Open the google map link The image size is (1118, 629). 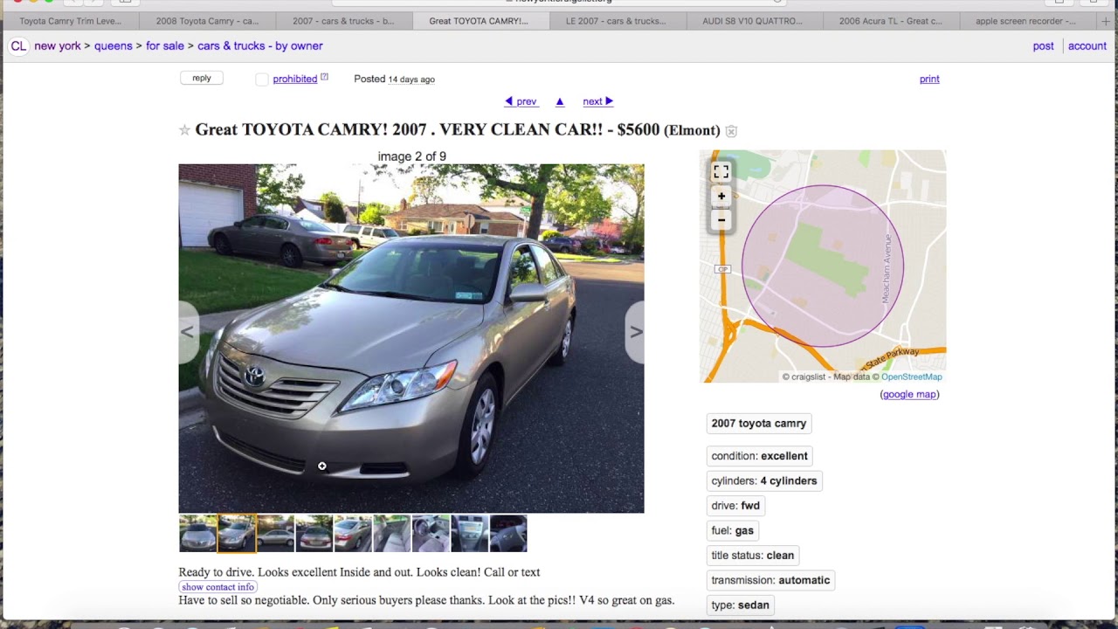click(x=909, y=394)
